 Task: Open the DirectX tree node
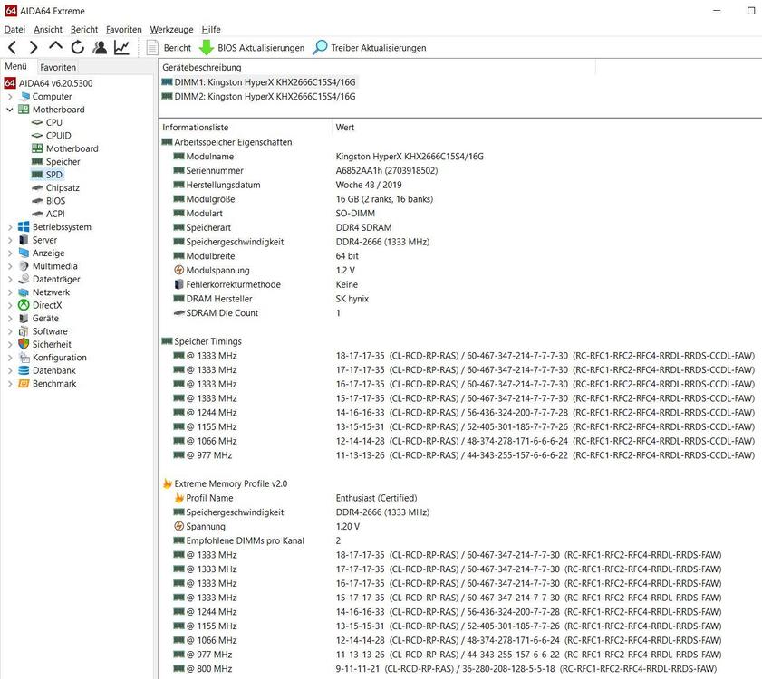point(47,305)
